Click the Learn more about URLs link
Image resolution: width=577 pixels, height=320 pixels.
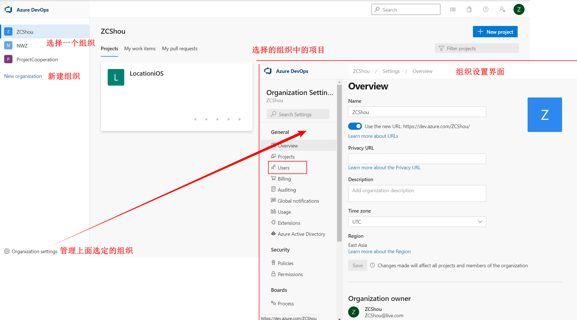373,136
